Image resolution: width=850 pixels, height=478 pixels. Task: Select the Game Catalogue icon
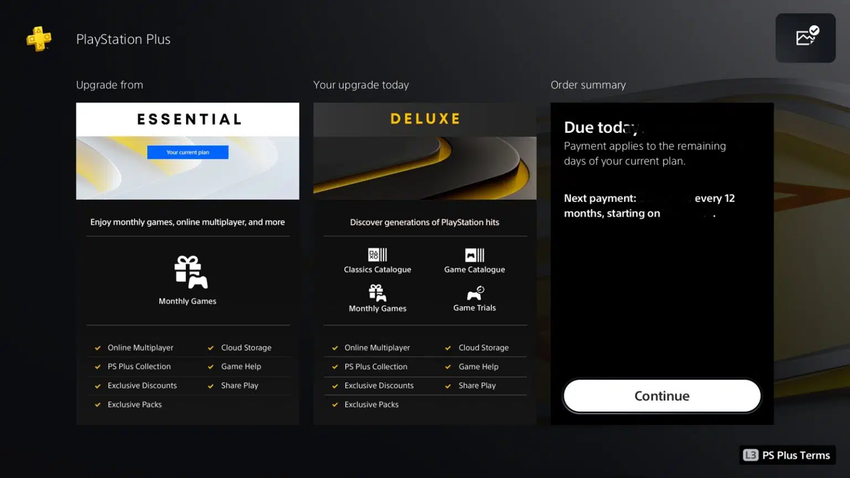[474, 254]
